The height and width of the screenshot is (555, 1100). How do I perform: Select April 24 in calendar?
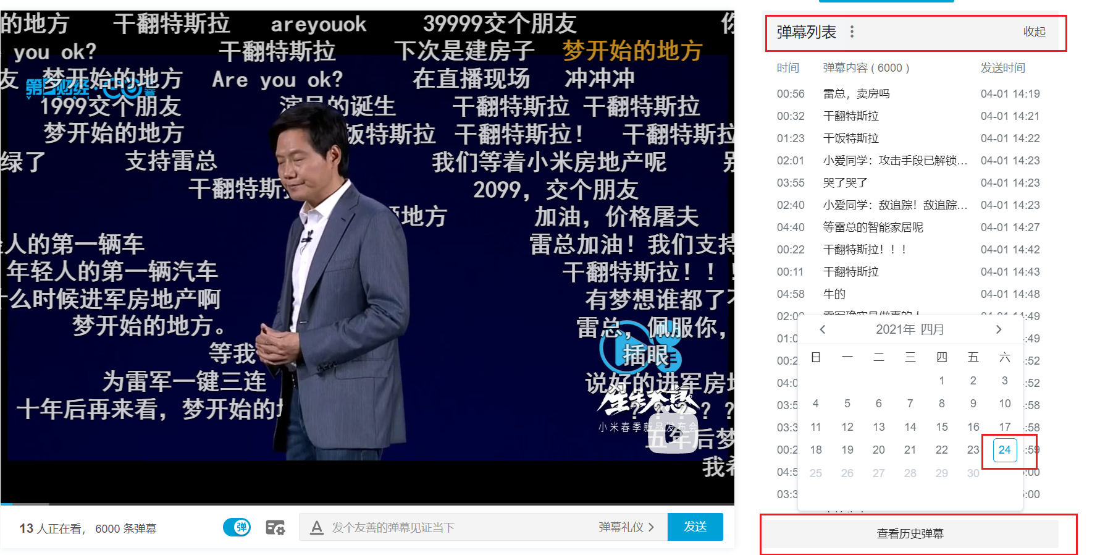[x=1005, y=450]
